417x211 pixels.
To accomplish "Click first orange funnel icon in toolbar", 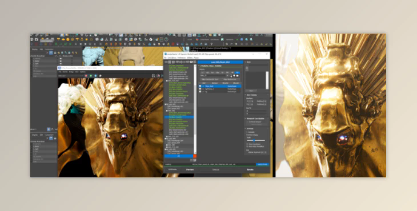I will (58, 39).
